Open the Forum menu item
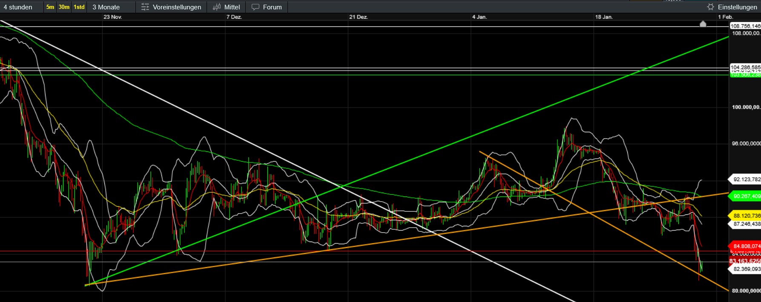The height and width of the screenshot is (302, 761). pyautogui.click(x=272, y=7)
